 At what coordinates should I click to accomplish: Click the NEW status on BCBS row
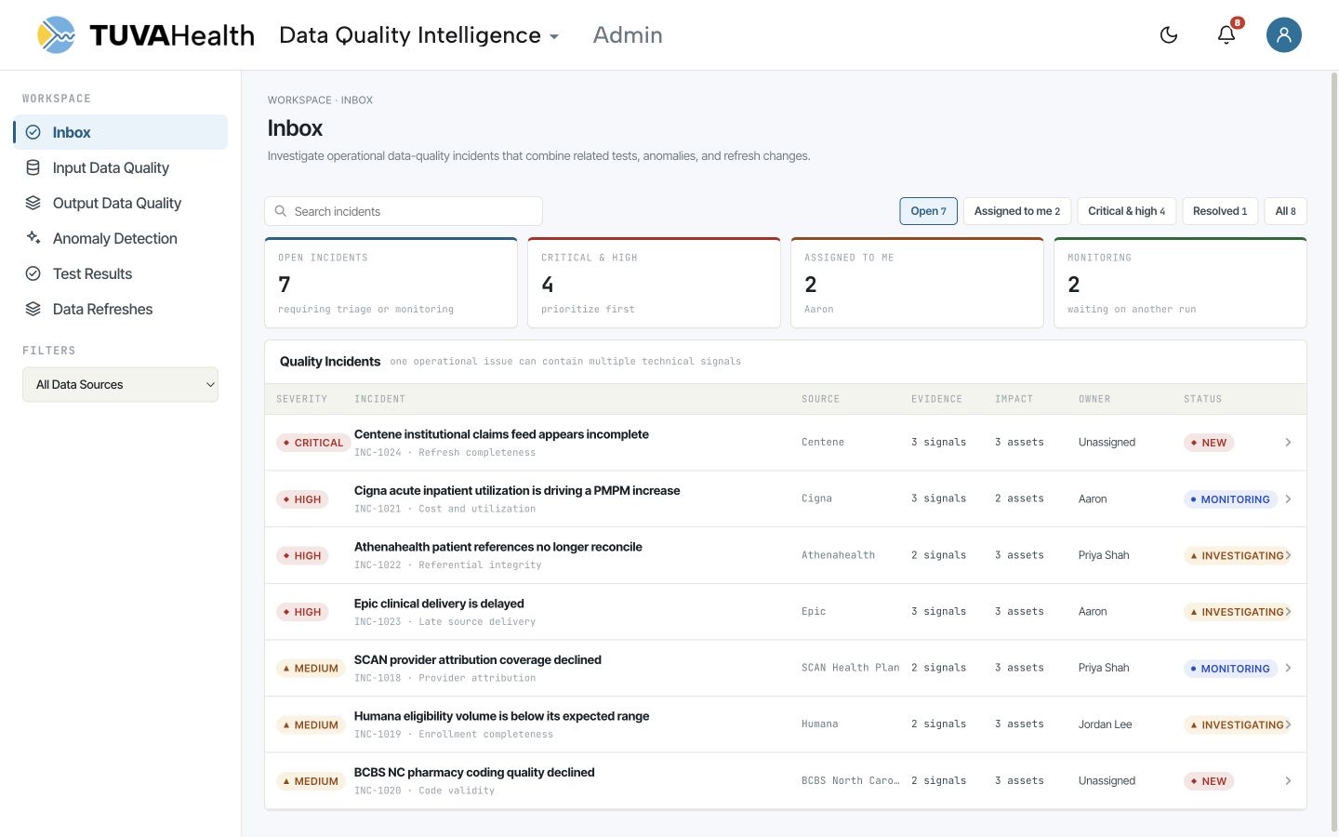pyautogui.click(x=1209, y=781)
